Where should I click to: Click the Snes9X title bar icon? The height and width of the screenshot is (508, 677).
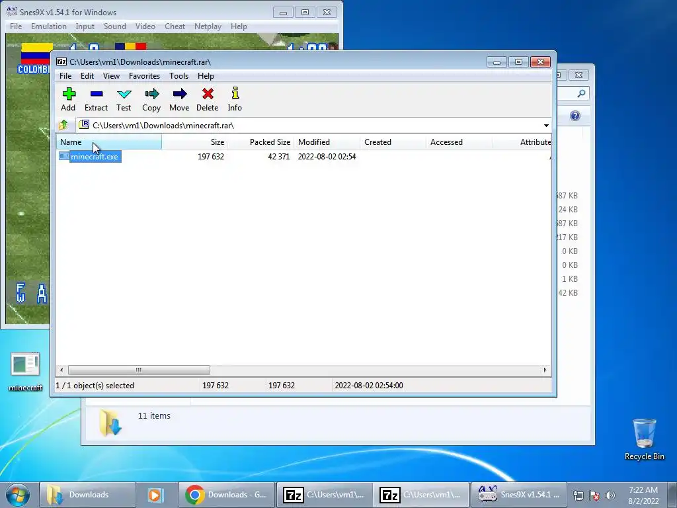[12, 12]
